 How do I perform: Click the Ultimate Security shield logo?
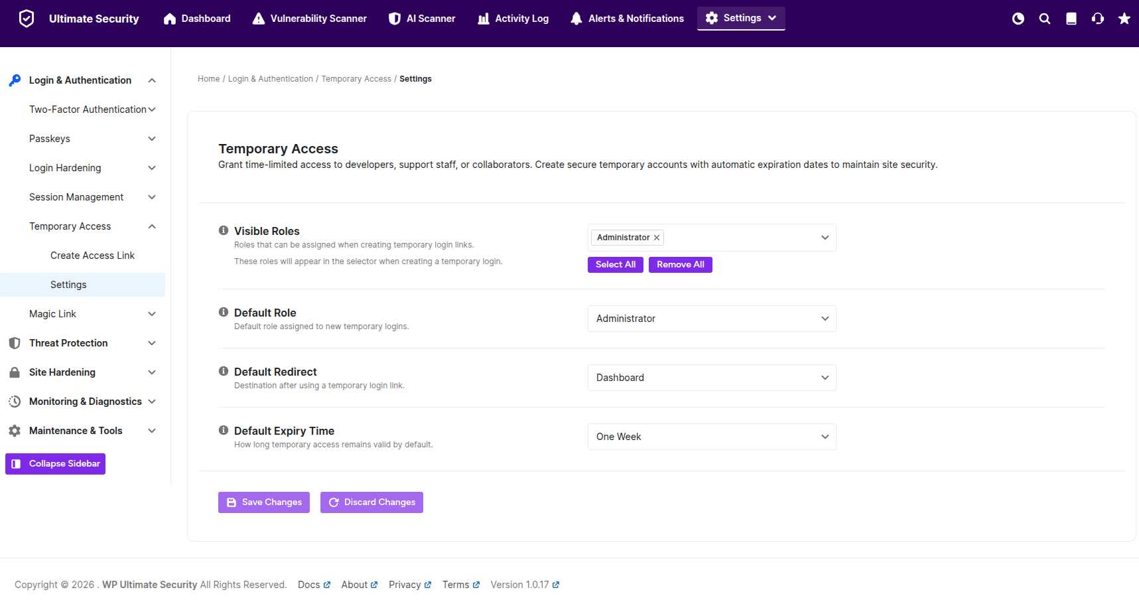point(27,19)
